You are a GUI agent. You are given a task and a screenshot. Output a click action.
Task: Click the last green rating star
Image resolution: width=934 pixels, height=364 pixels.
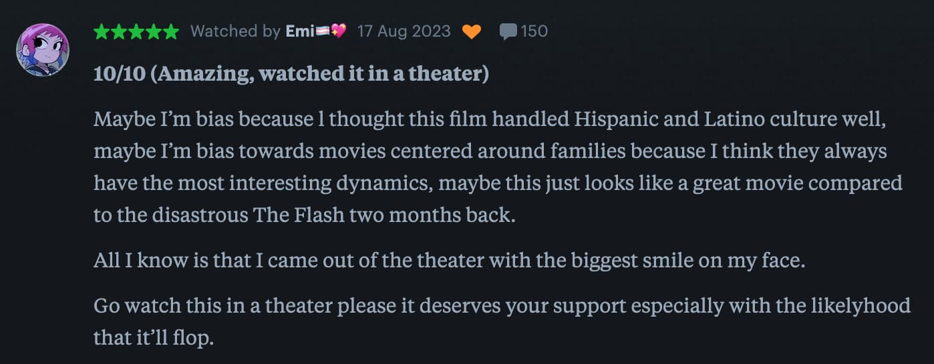(x=171, y=31)
